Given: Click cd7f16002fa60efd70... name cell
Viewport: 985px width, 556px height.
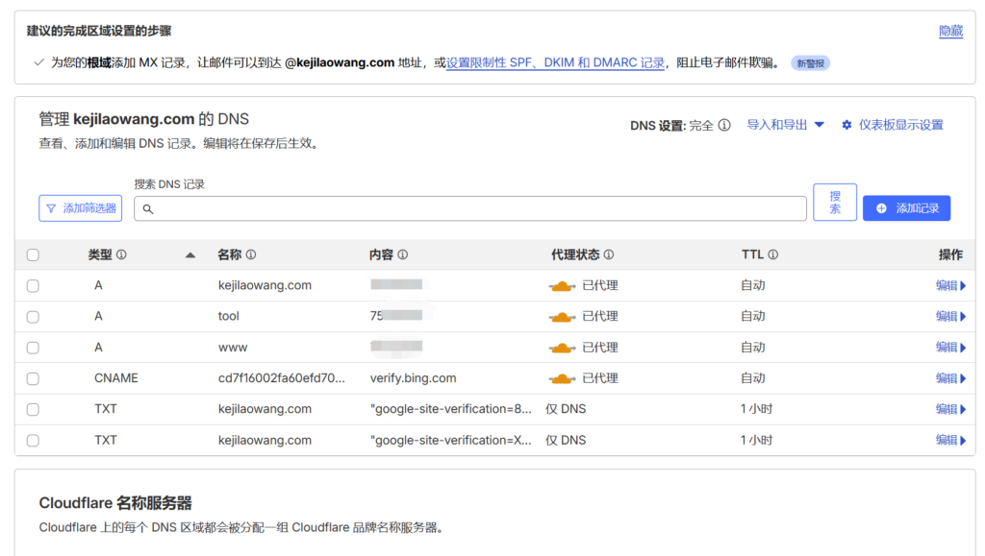Looking at the screenshot, I should click(282, 378).
